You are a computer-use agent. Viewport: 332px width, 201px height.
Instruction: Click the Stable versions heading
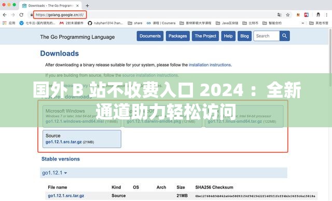point(61,159)
